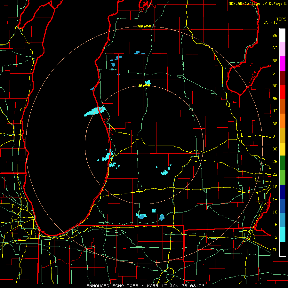This screenshot has height=288, width=288.
Task: Click the ENHANCED ECHO TOPS KGRR title caption
Action: click(x=145, y=286)
